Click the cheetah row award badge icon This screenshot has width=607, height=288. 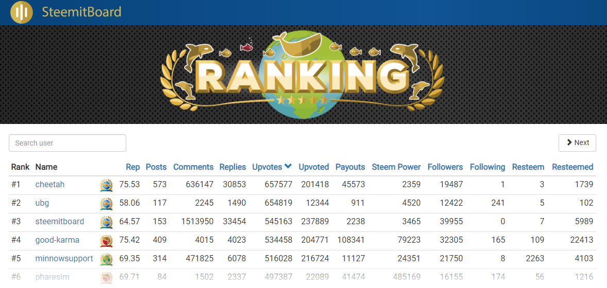(106, 185)
